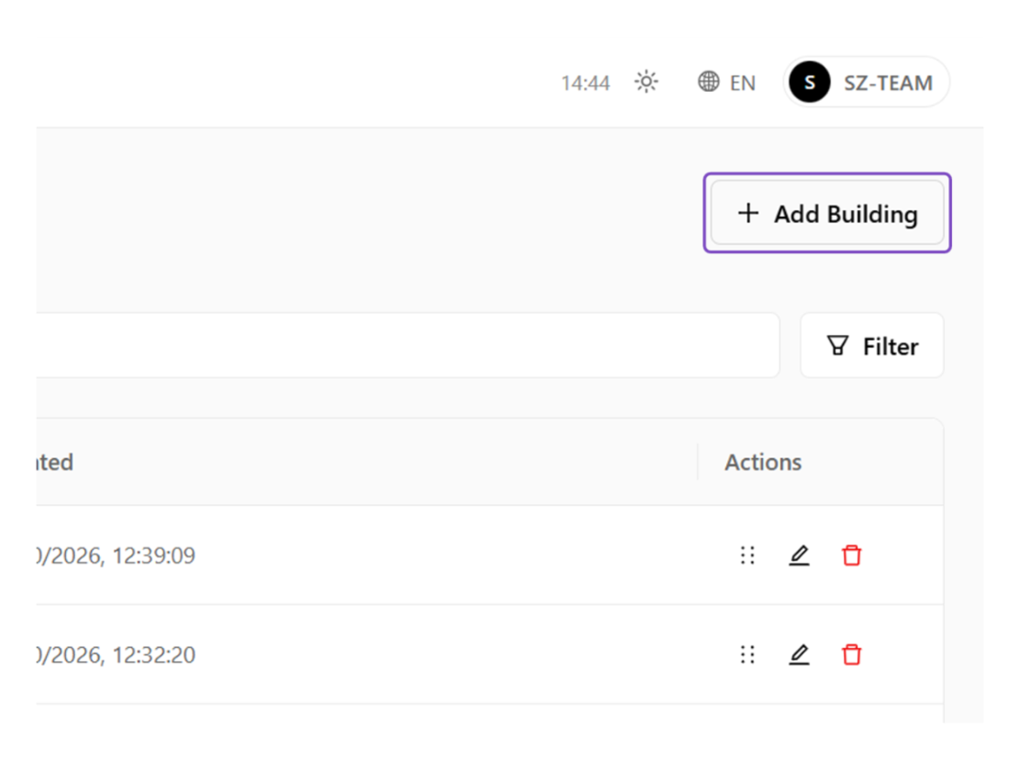The height and width of the screenshot is (760, 1020).
Task: Grab the drag handle for the 12:39:09 row
Action: pyautogui.click(x=747, y=556)
